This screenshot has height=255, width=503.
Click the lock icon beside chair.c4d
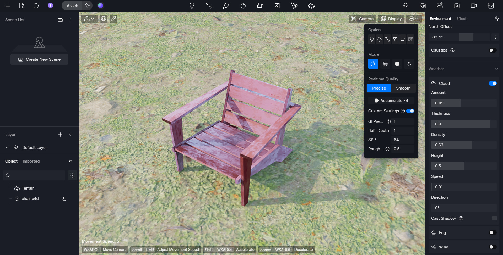(x=64, y=199)
